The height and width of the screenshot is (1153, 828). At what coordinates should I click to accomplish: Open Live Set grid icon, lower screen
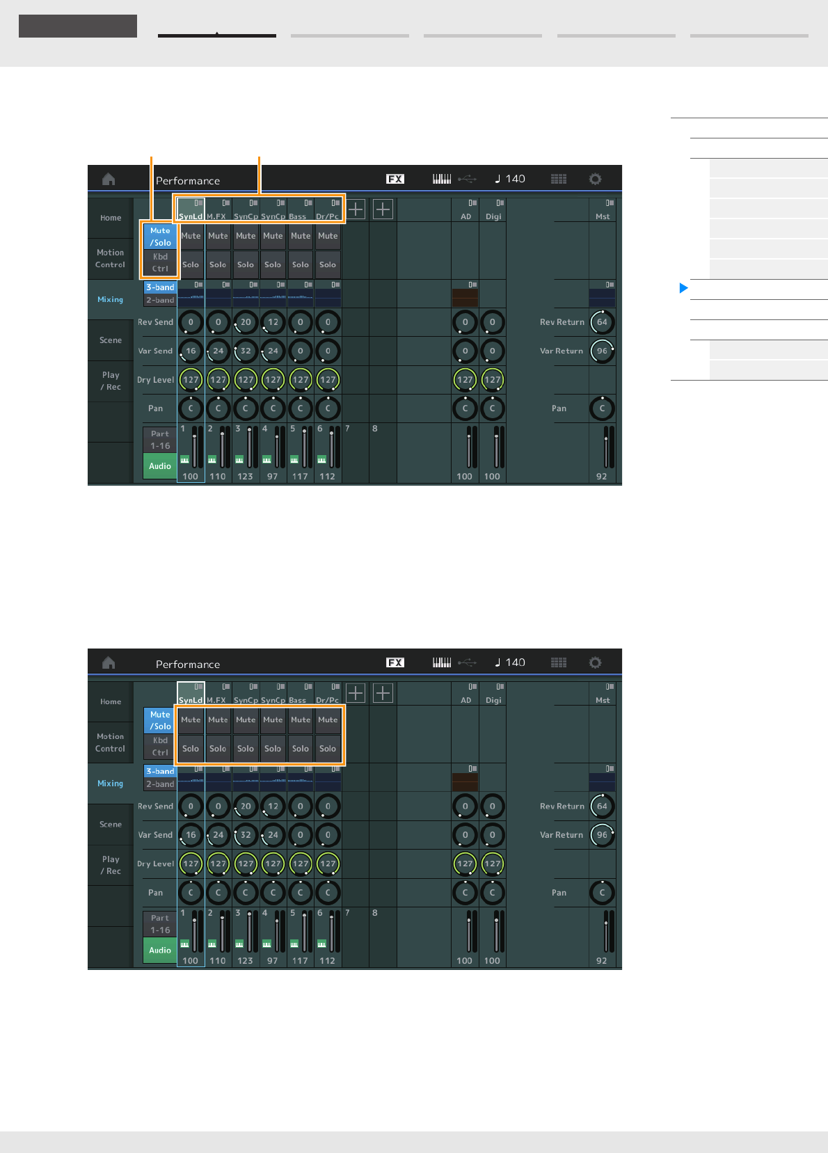pos(559,662)
